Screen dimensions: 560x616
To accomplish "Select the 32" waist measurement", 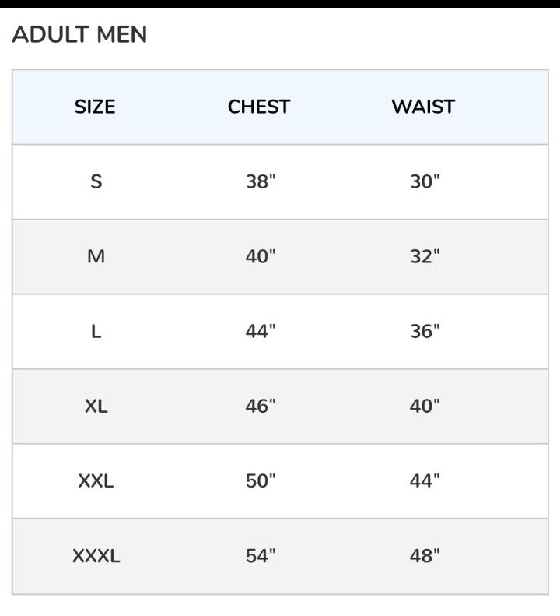I will click(425, 257).
